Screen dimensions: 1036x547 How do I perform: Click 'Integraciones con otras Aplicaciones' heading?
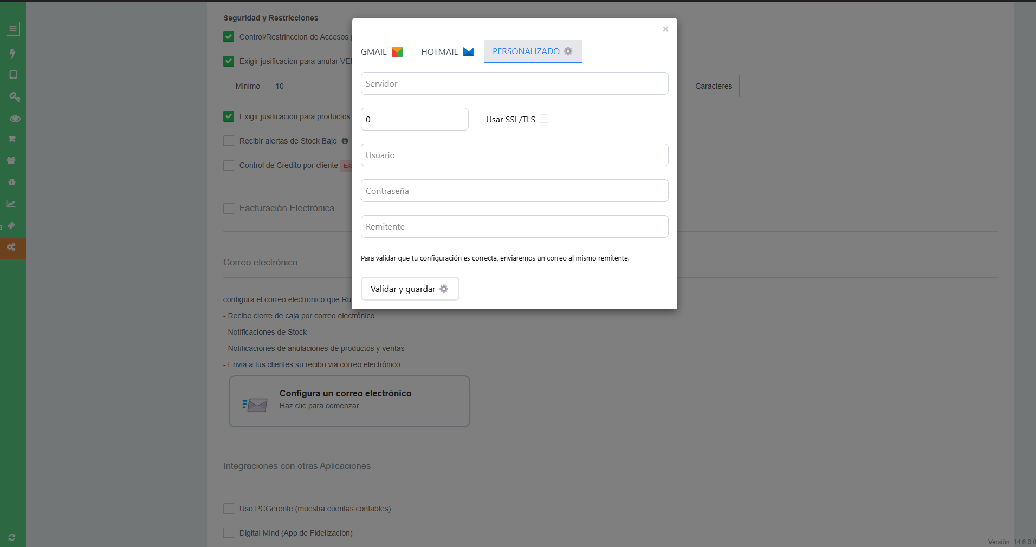tap(297, 466)
